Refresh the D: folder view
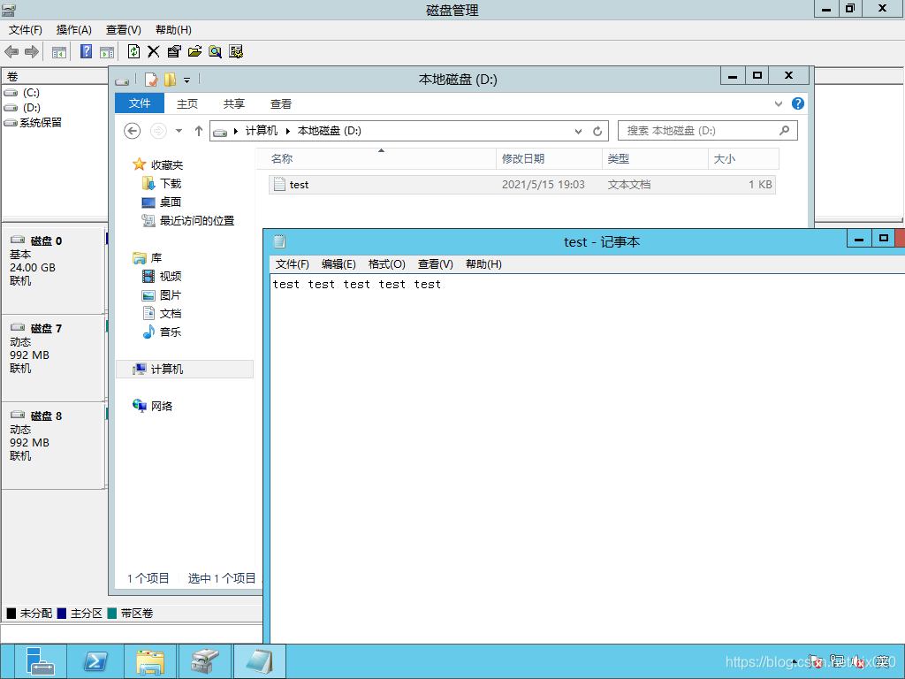The width and height of the screenshot is (905, 679). (x=597, y=132)
